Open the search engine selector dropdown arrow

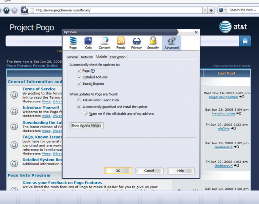coord(225,10)
